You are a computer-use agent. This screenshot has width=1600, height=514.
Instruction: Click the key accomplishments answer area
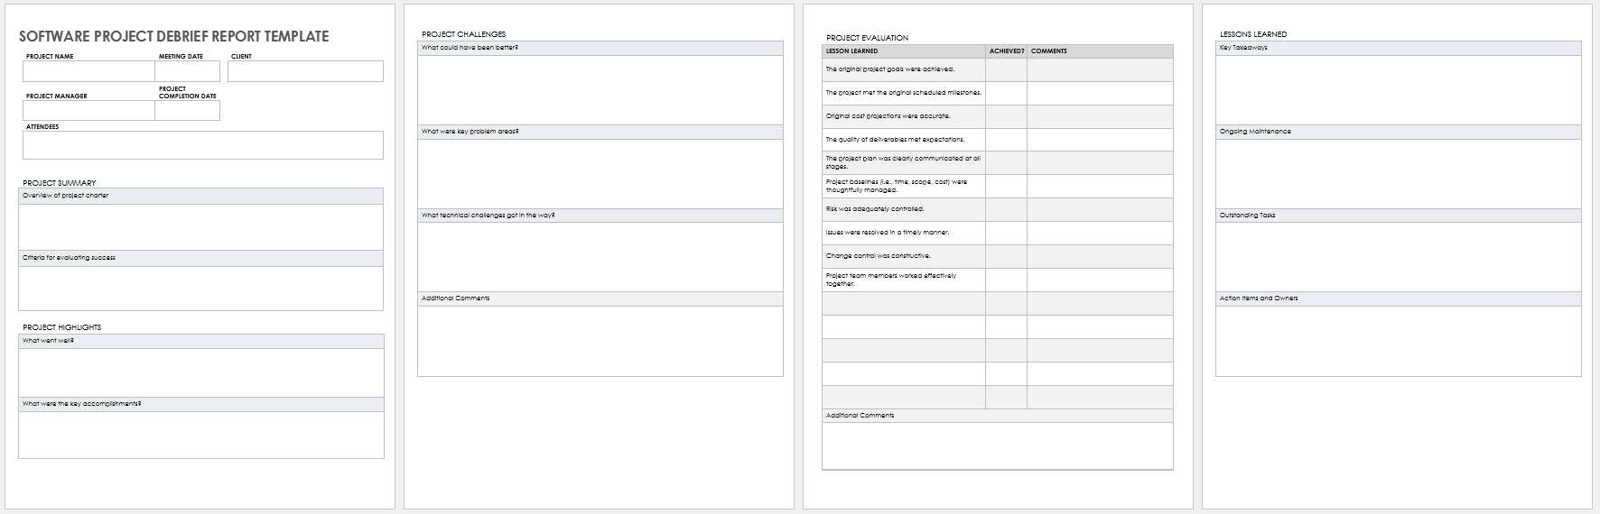point(200,435)
